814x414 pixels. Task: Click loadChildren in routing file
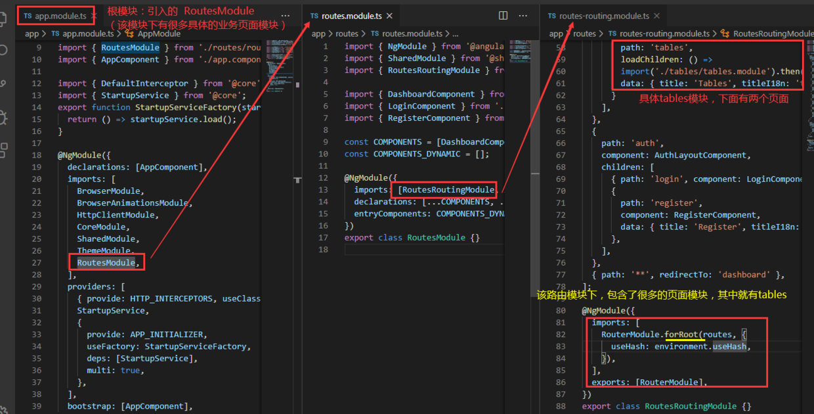tap(650, 59)
